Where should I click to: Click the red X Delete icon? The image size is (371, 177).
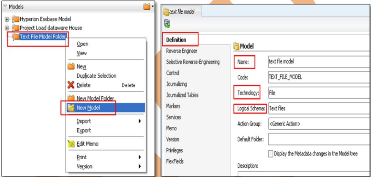point(71,85)
